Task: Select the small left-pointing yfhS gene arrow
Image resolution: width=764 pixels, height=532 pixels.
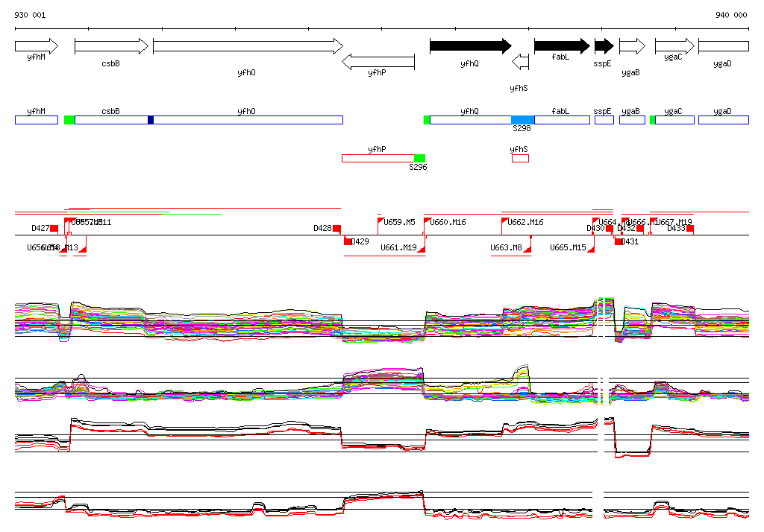Action: pos(520,62)
